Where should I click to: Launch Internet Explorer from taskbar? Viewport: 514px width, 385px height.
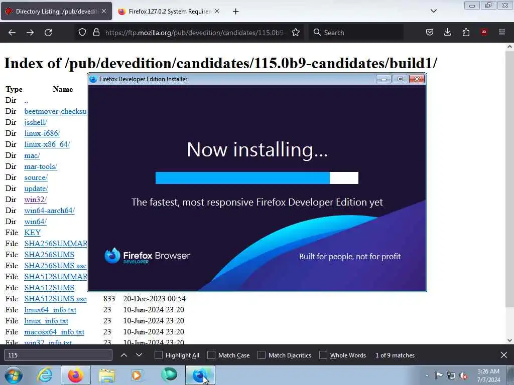click(x=45, y=375)
